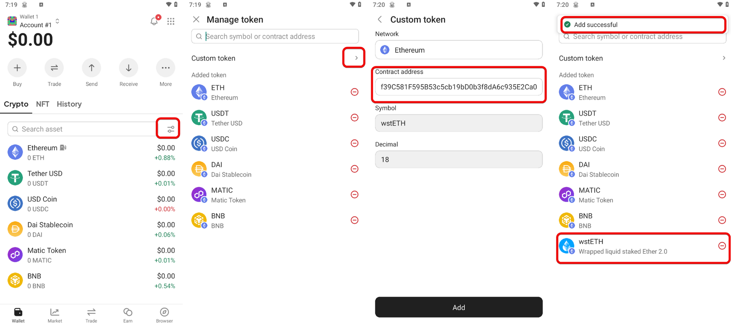The width and height of the screenshot is (731, 325).
Task: Go back from Custom token screen
Action: [x=380, y=19]
